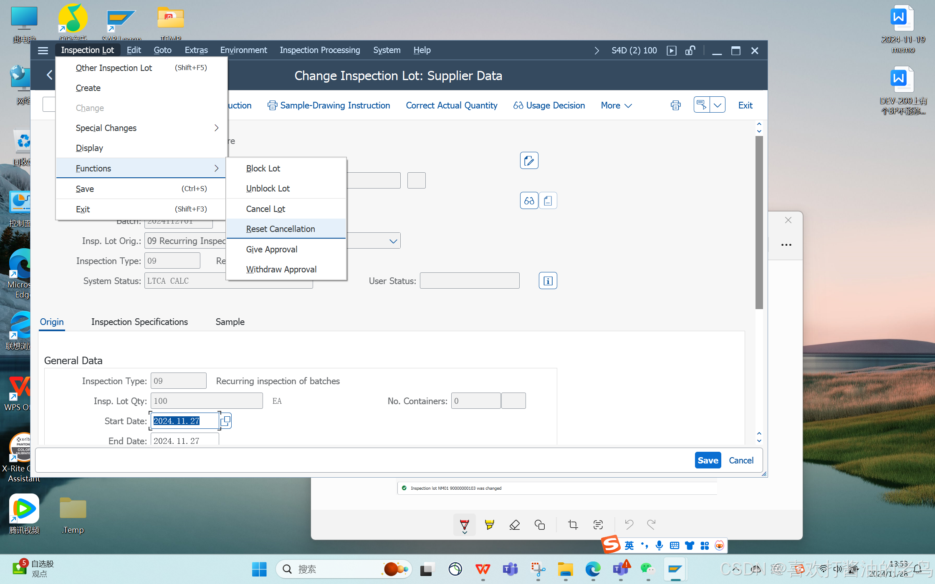This screenshot has width=935, height=584.
Task: Click the edit pencil icon beside the lot field
Action: (x=529, y=161)
